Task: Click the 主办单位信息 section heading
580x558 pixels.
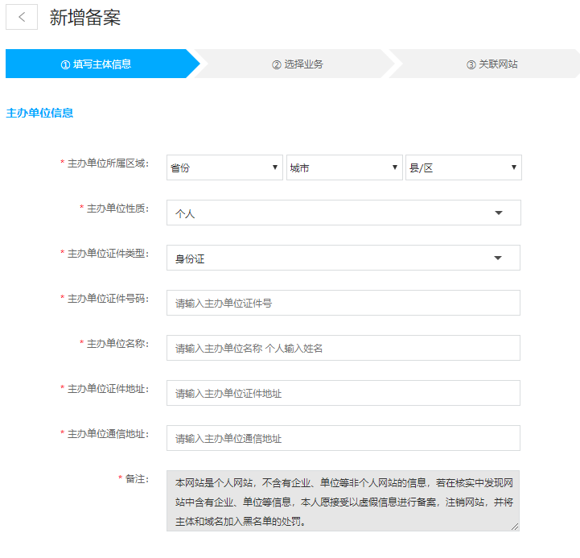Action: 39,113
